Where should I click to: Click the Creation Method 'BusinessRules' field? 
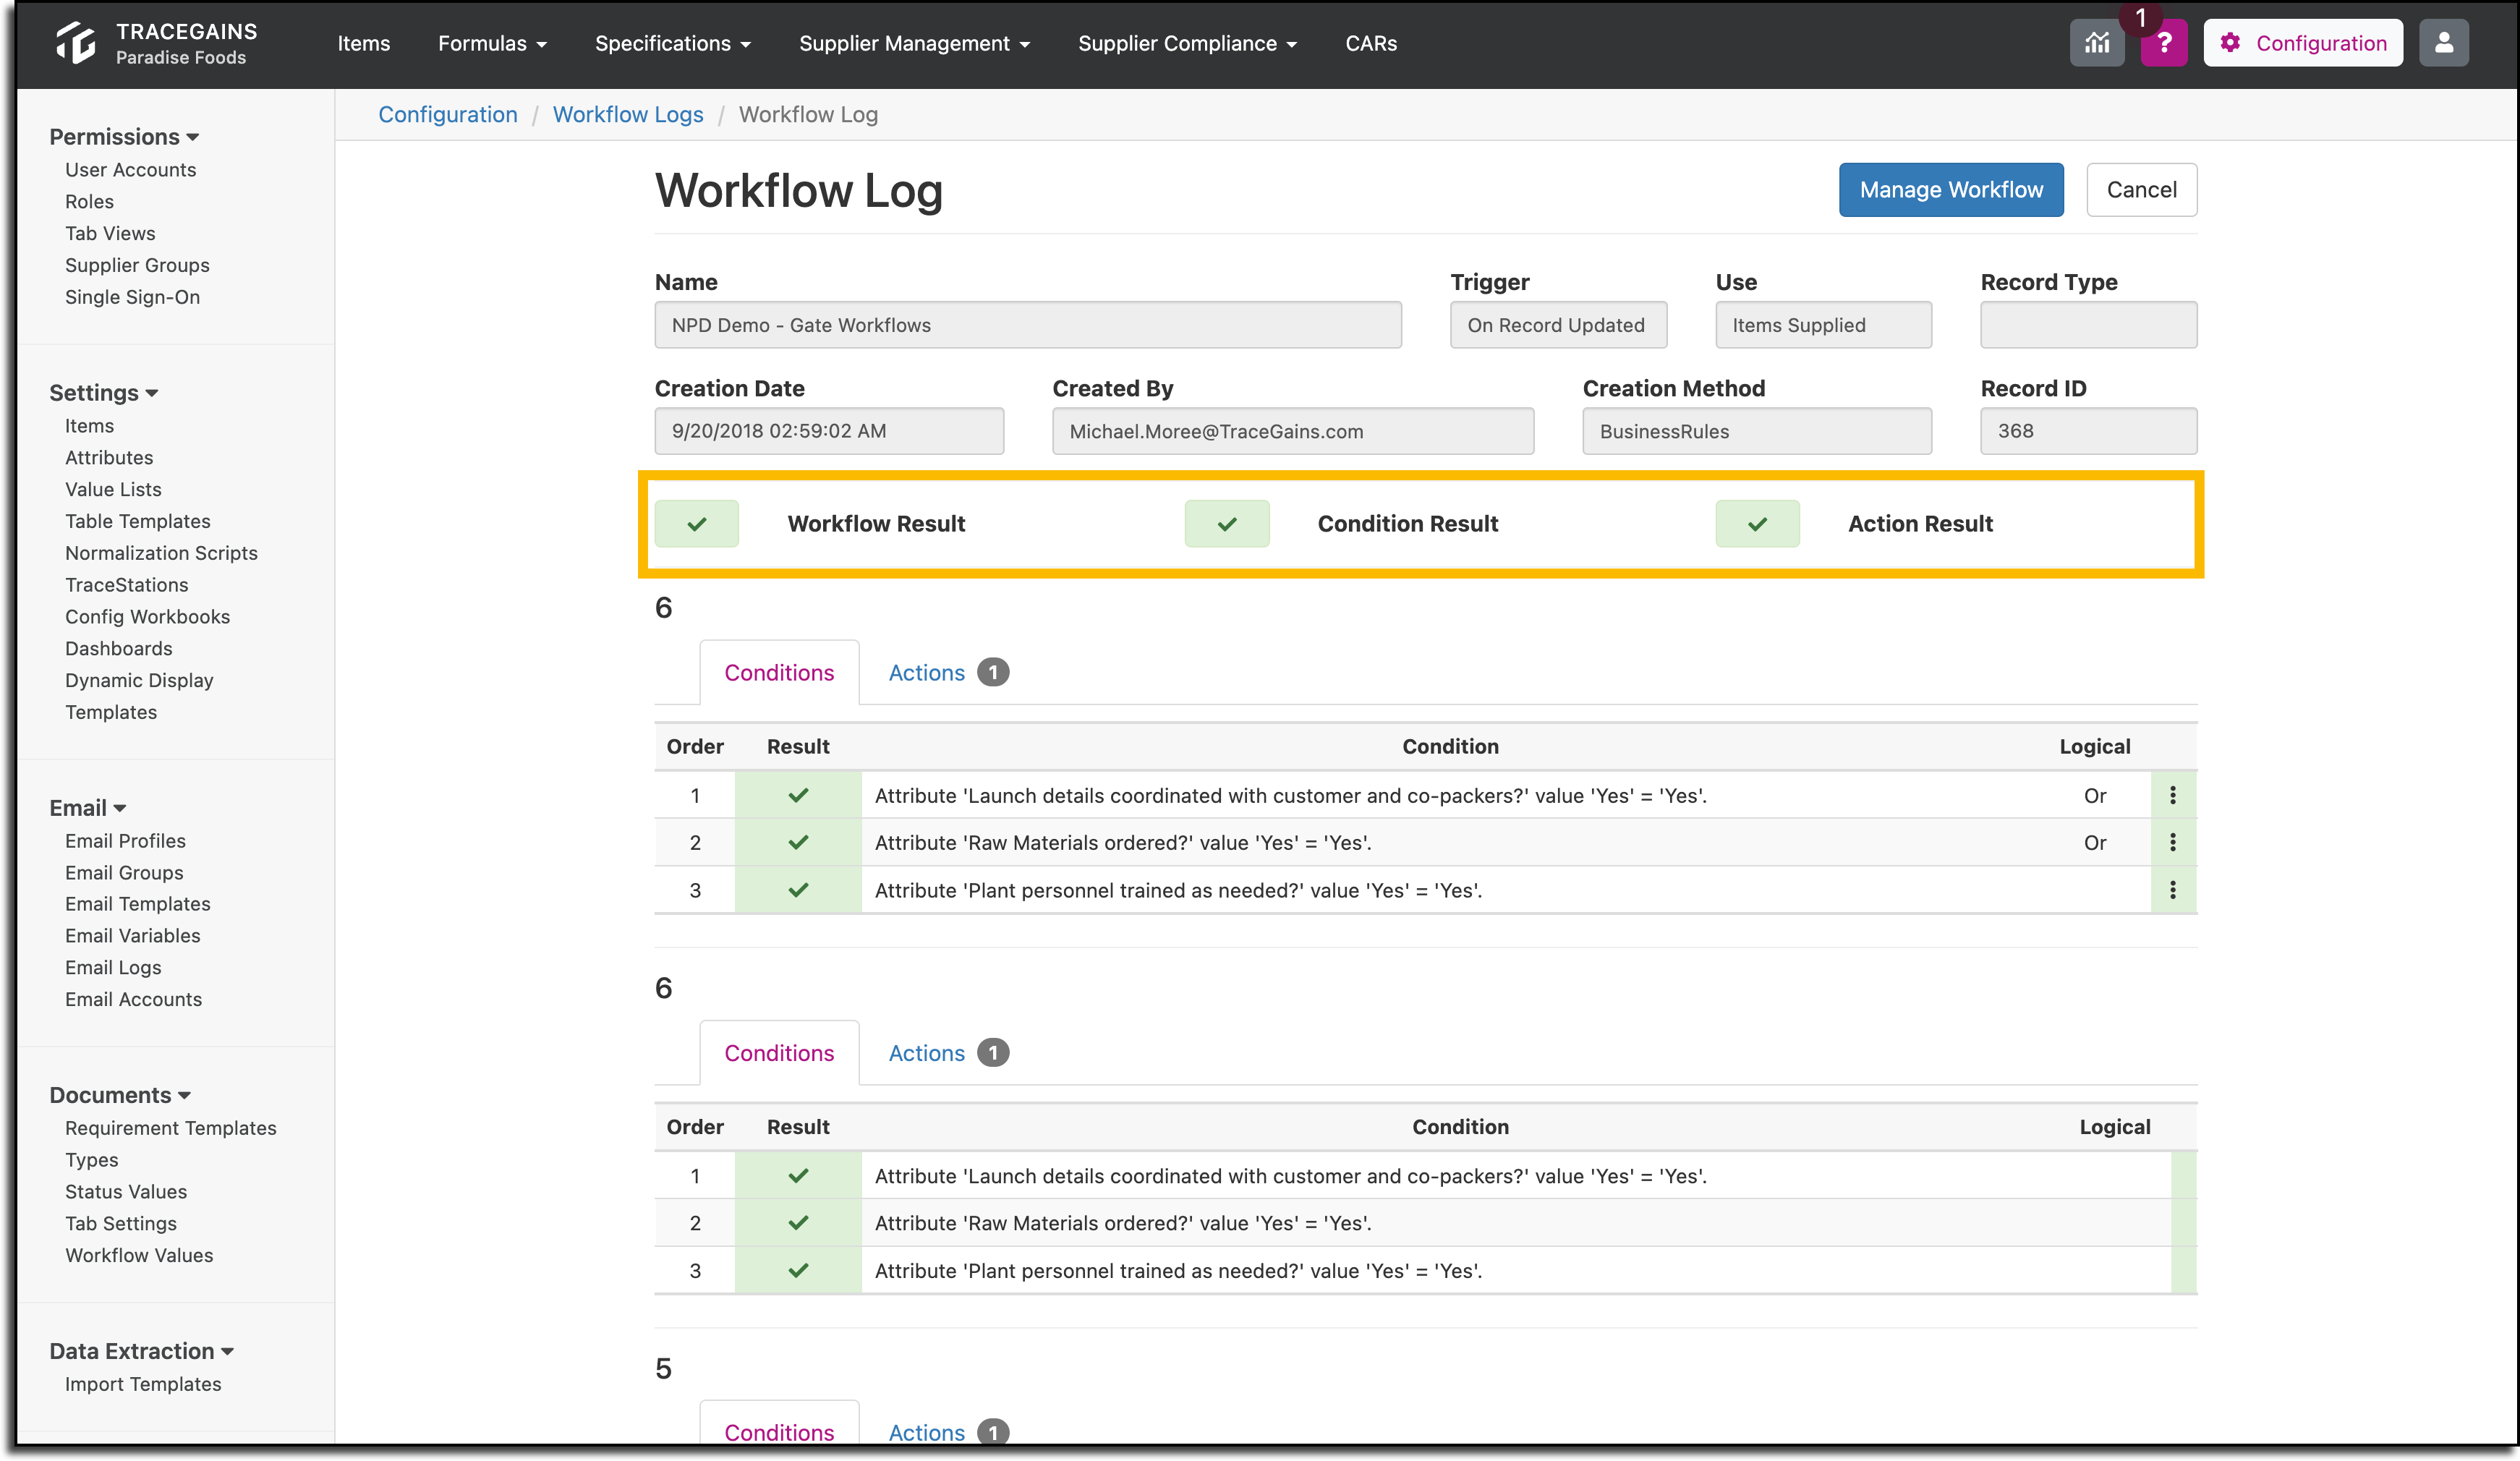[x=1757, y=431]
